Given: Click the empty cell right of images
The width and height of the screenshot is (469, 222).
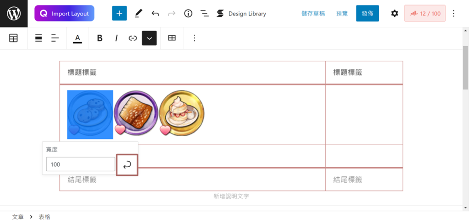Looking at the screenshot, I should [x=364, y=115].
